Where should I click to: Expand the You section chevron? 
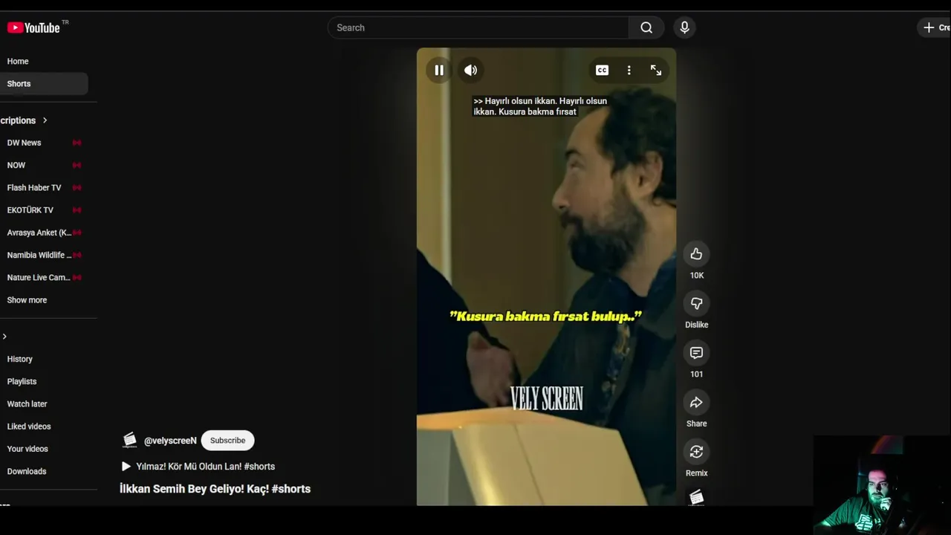tap(4, 337)
